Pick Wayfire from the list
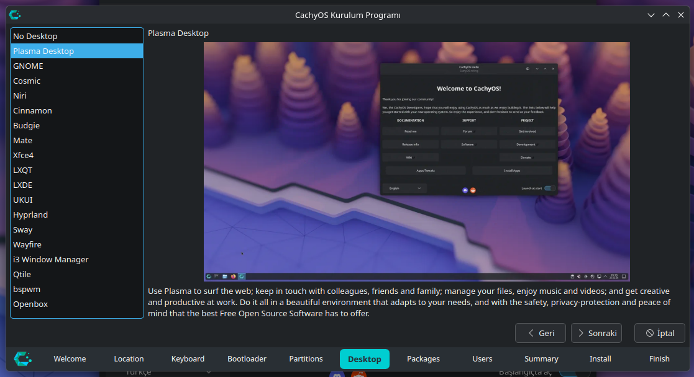 click(x=76, y=244)
